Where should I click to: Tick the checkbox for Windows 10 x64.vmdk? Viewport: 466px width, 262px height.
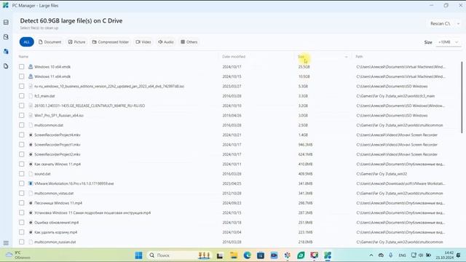[x=21, y=67]
